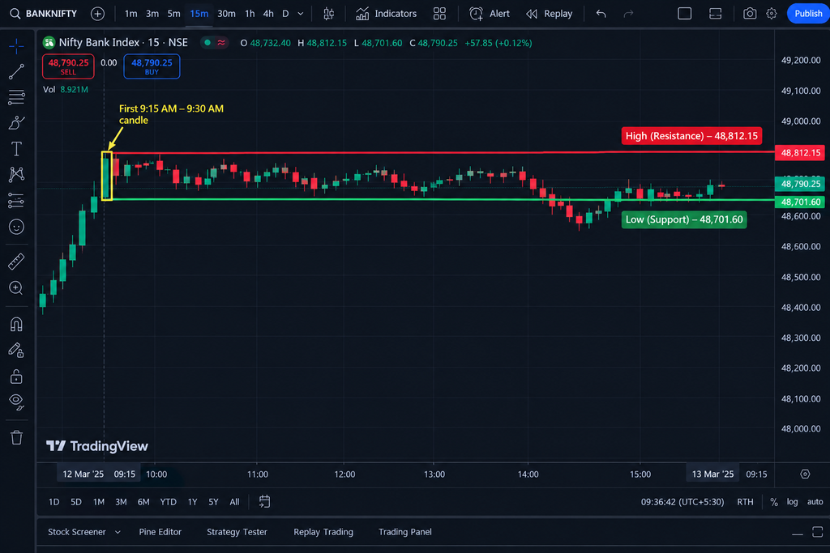Switch to the 4h timeframe

pos(268,14)
